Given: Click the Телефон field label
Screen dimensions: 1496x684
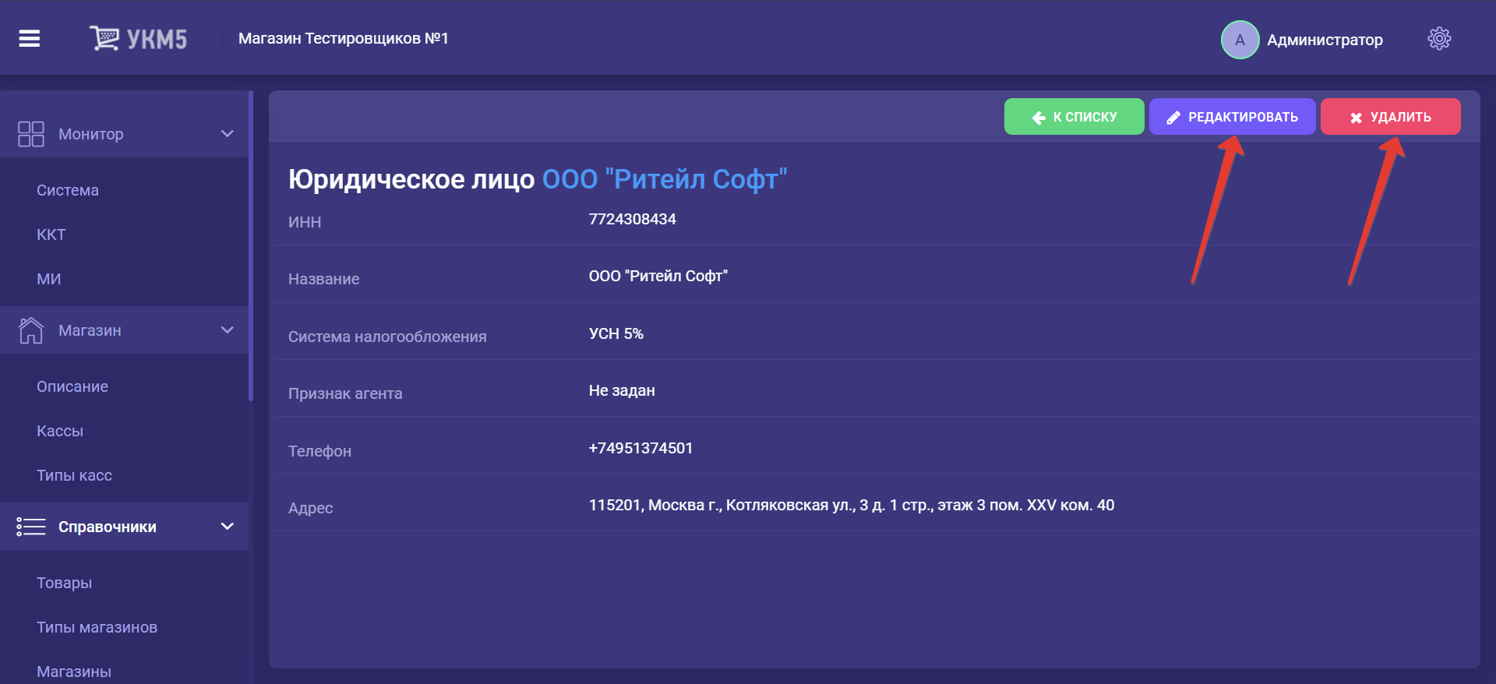Looking at the screenshot, I should [x=319, y=451].
